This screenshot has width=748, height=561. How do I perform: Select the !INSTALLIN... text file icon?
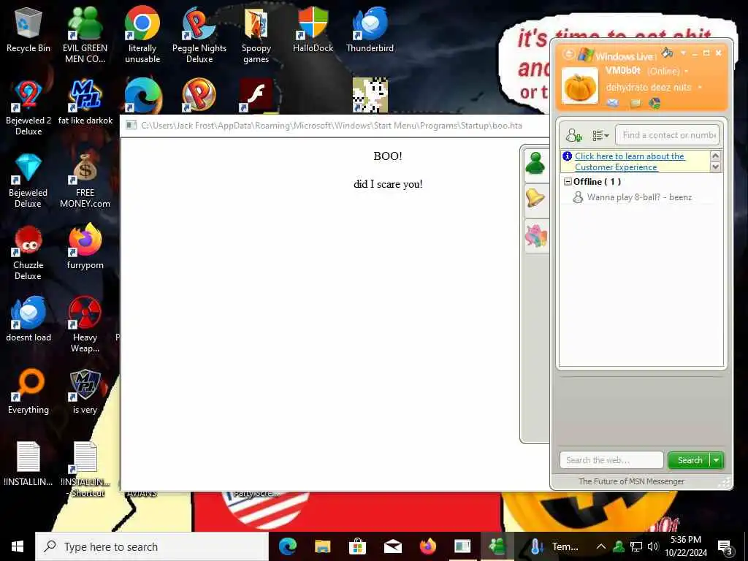(x=28, y=464)
